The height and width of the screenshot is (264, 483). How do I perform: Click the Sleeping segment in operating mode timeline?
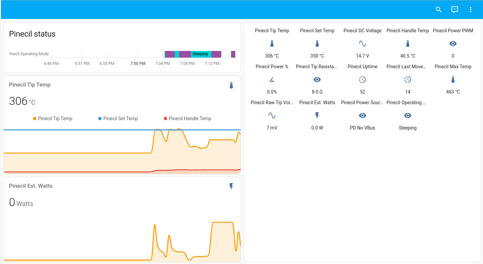tap(201, 54)
